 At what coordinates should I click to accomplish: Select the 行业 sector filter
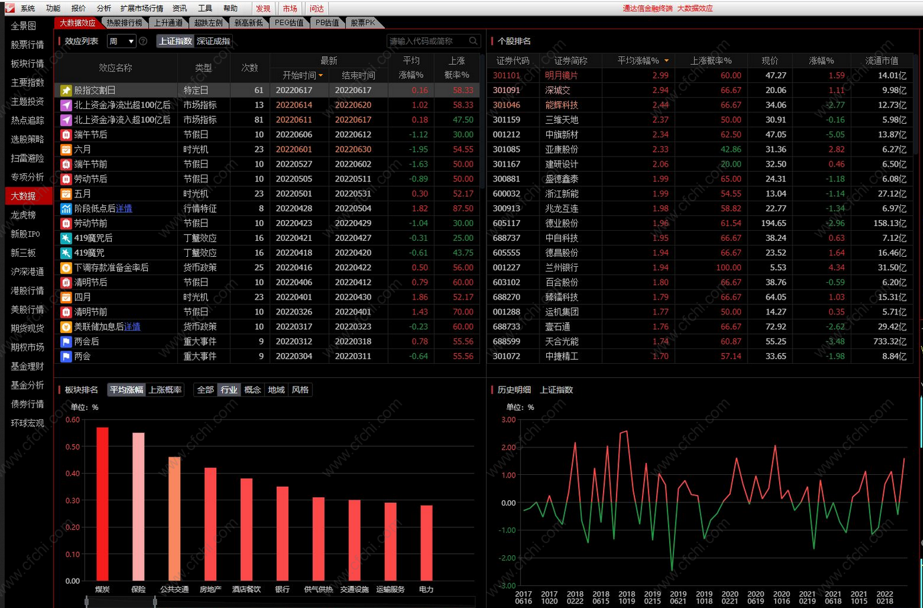coord(229,390)
